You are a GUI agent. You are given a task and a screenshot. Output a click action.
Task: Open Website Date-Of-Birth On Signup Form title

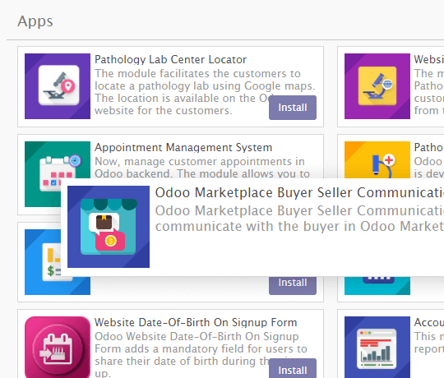tap(196, 323)
